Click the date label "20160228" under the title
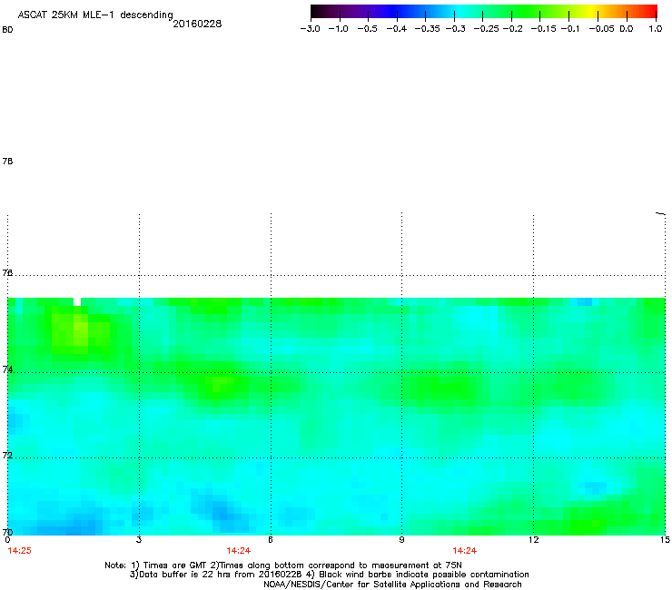The image size is (672, 590). 197,24
